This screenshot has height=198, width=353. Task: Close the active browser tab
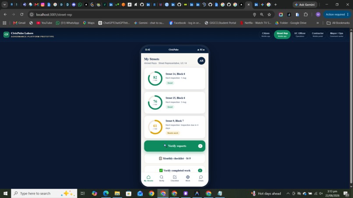click(x=248, y=4)
